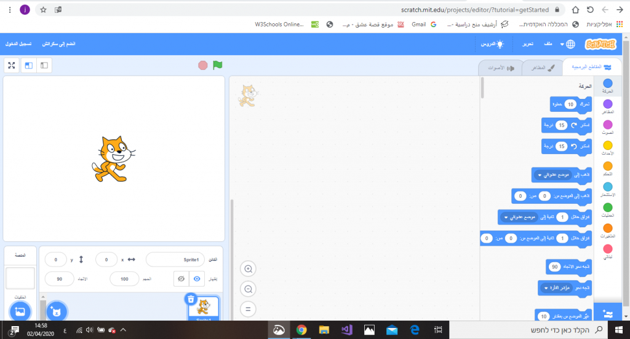Open the Choose a Backdrop button

click(x=20, y=311)
